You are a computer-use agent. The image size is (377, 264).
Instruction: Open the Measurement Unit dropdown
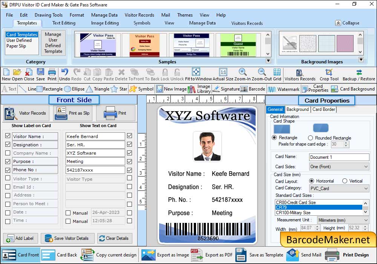coord(343,220)
